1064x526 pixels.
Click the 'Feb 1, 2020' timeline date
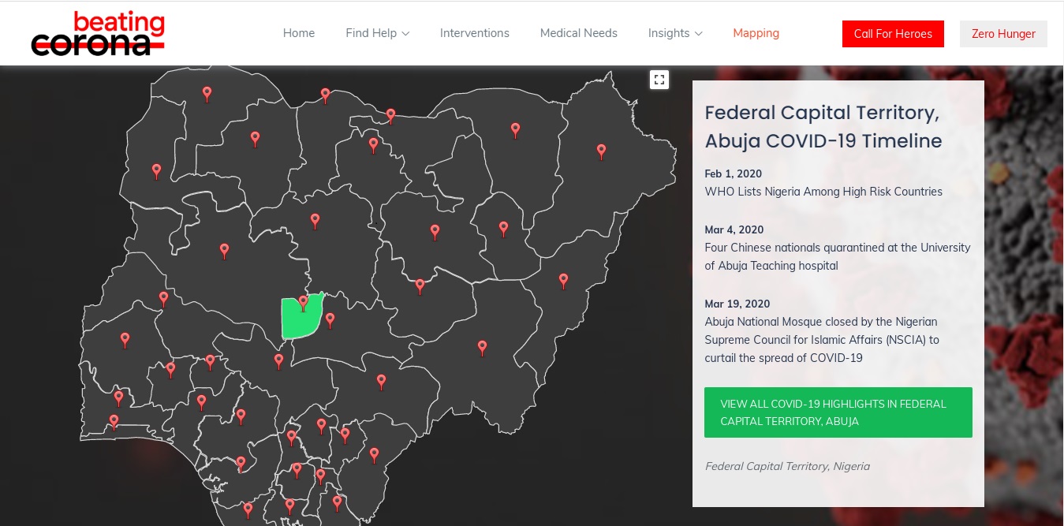734,173
